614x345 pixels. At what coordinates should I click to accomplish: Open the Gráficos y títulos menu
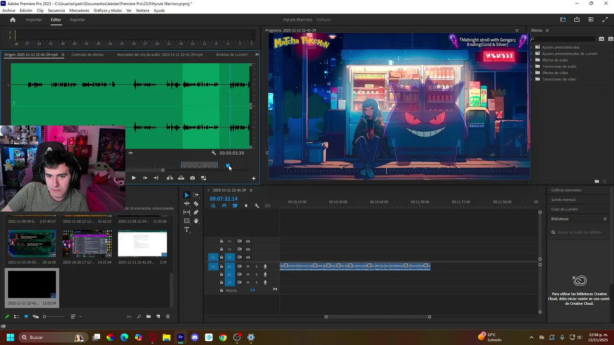(107, 11)
